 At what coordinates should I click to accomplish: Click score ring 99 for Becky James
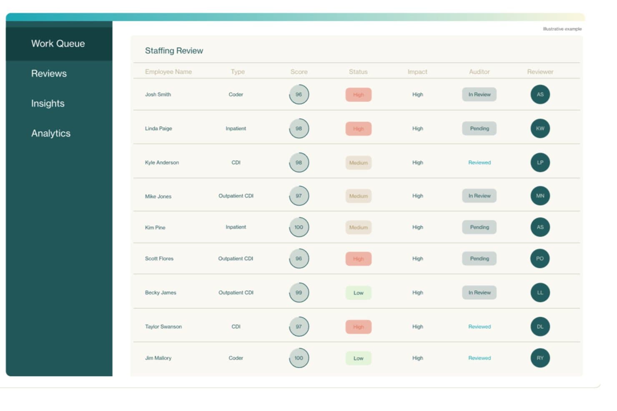click(x=299, y=293)
